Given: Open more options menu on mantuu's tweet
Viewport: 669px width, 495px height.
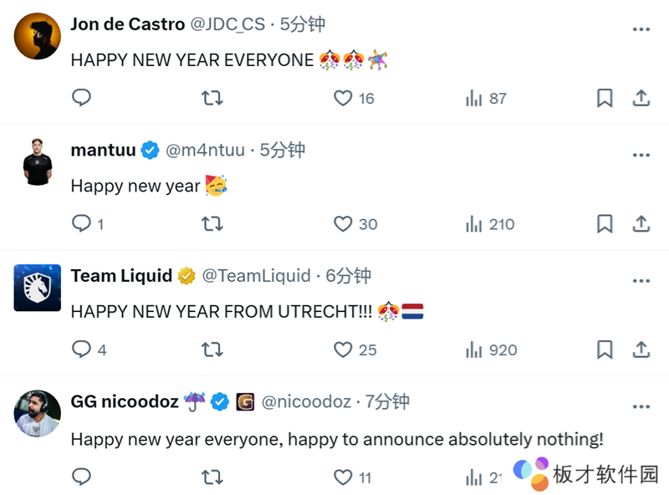Looking at the screenshot, I should point(641,155).
